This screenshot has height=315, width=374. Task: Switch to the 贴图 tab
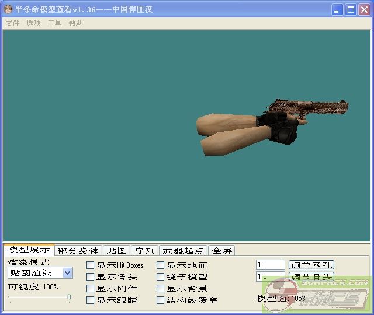click(x=116, y=251)
